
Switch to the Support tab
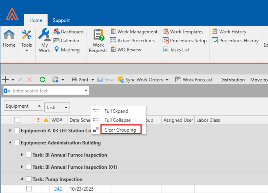click(x=61, y=20)
